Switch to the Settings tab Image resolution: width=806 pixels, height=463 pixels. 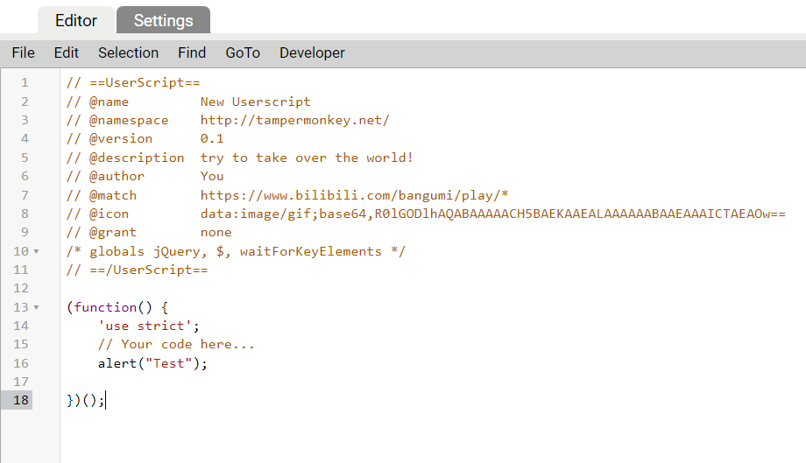(x=164, y=20)
